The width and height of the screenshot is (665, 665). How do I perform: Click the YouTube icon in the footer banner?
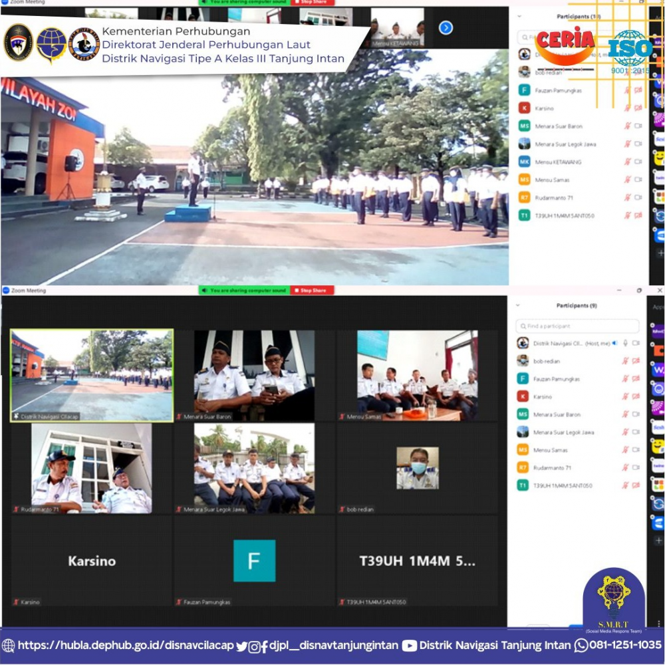[409, 646]
